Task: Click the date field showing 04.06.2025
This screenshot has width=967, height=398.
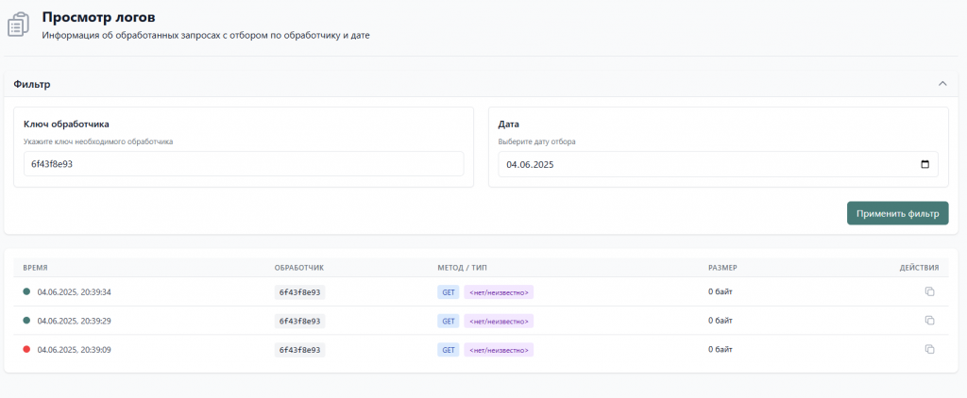Action: point(719,164)
